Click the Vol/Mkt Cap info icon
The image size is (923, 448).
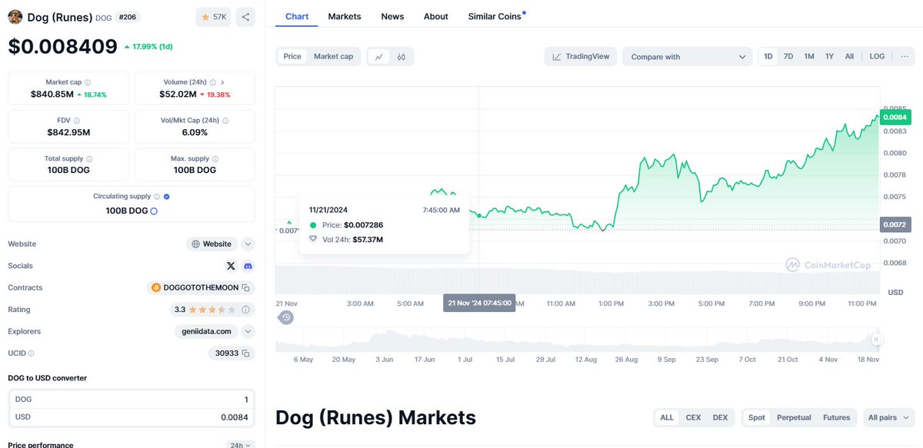(225, 121)
